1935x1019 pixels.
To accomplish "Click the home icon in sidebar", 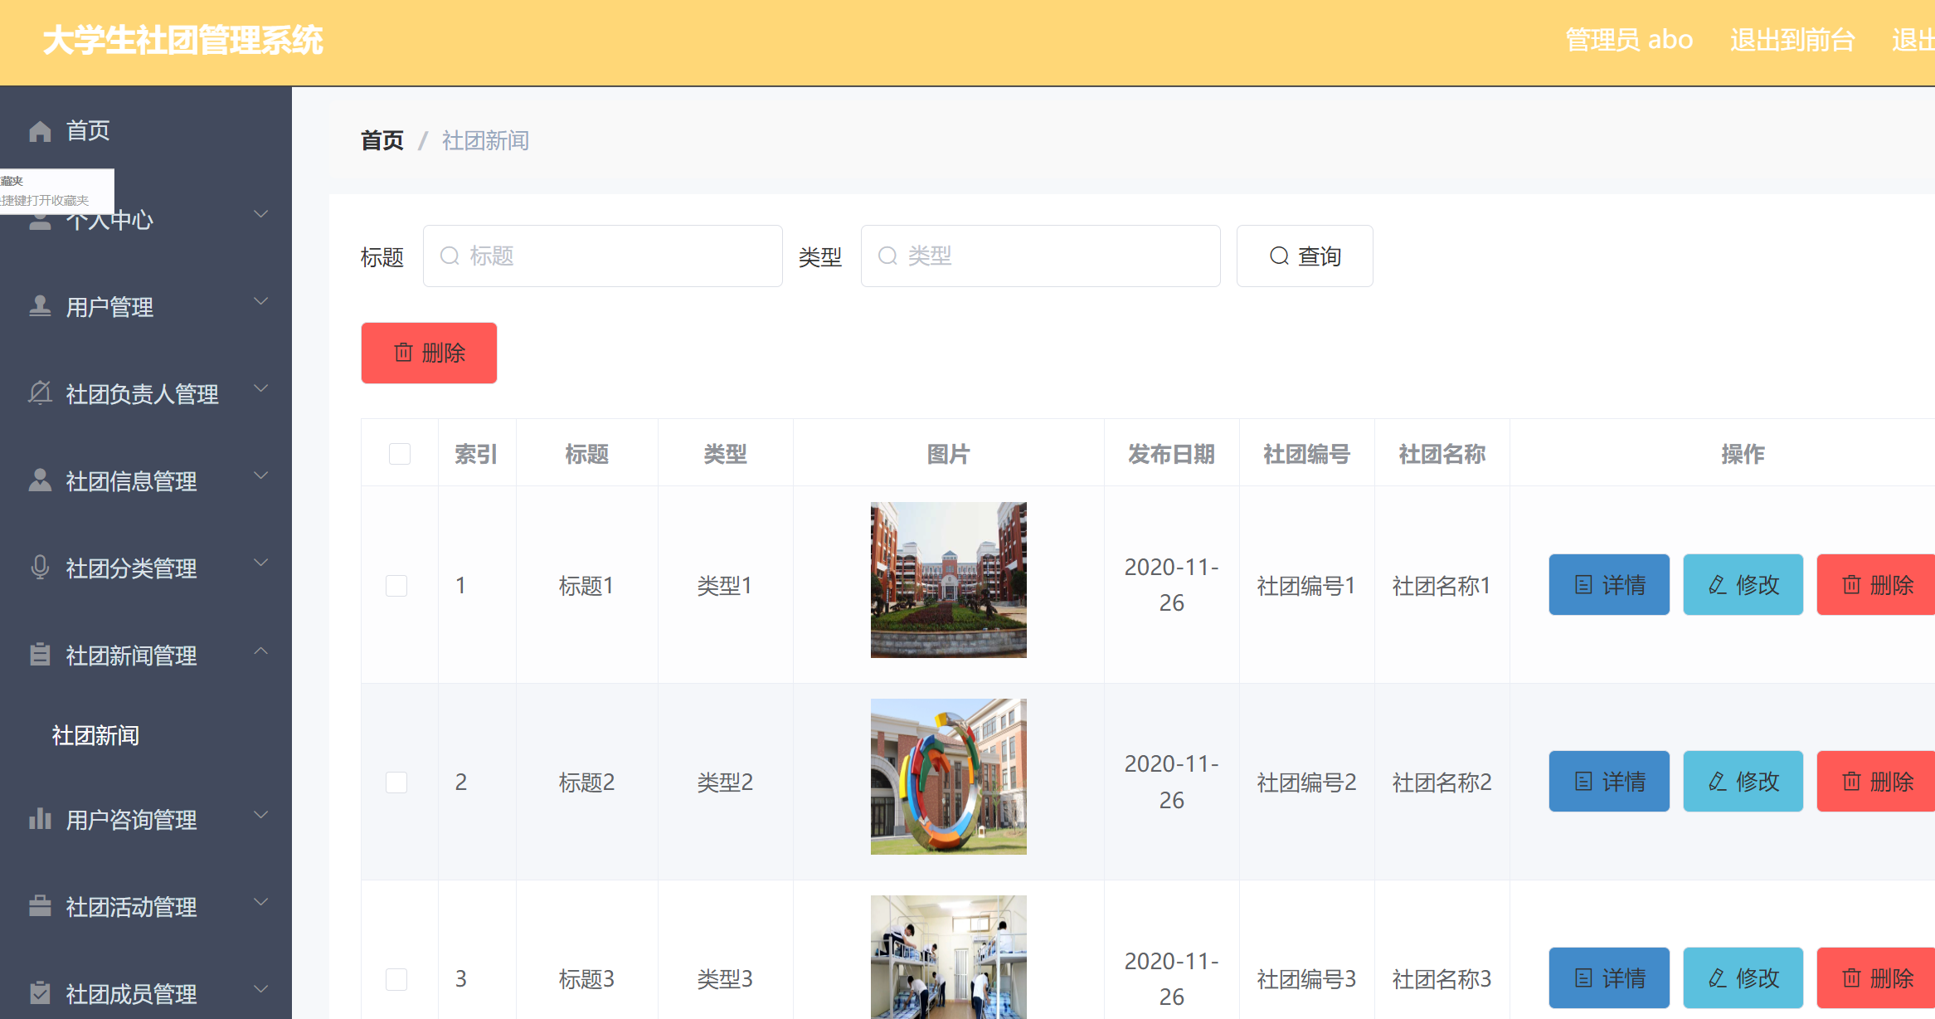I will pyautogui.click(x=40, y=131).
